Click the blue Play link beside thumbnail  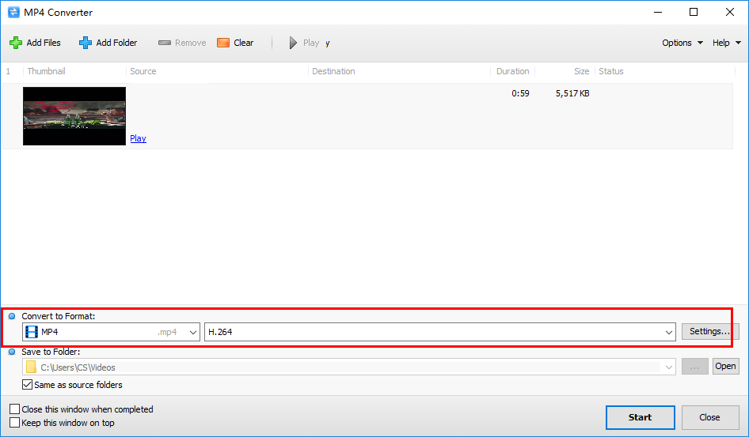(x=138, y=138)
